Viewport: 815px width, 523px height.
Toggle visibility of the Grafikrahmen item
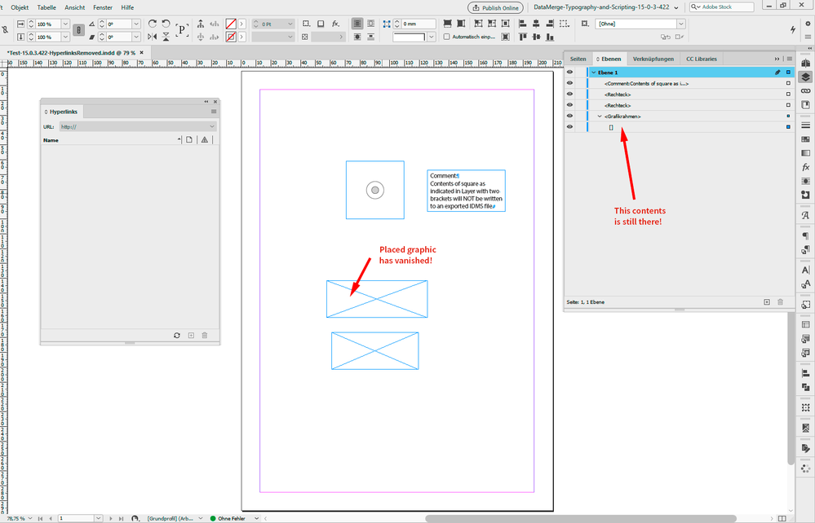point(569,116)
